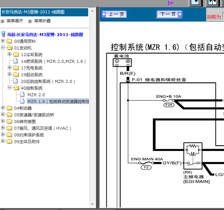Viewport: 224px width, 210px height.
Task: Select the 12冷却系统 label
Action: [x=32, y=55]
